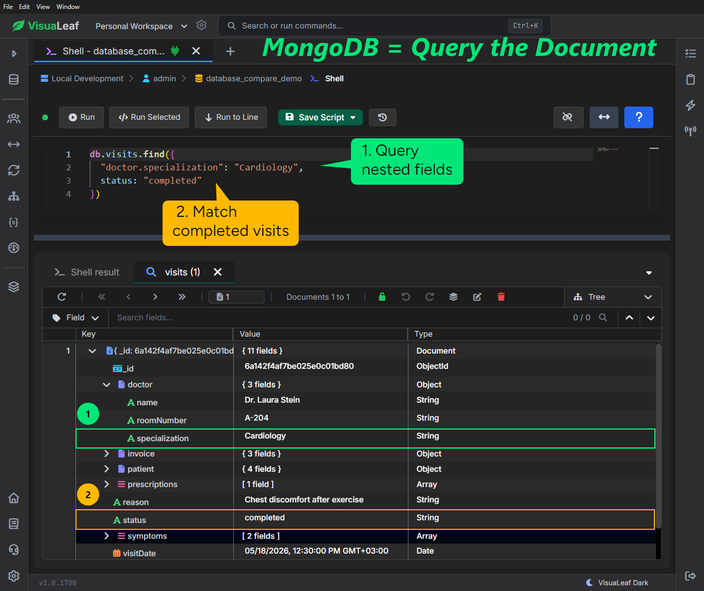Image resolution: width=704 pixels, height=591 pixels.
Task: Open the layers stack icon in sidebar
Action: click(x=14, y=287)
